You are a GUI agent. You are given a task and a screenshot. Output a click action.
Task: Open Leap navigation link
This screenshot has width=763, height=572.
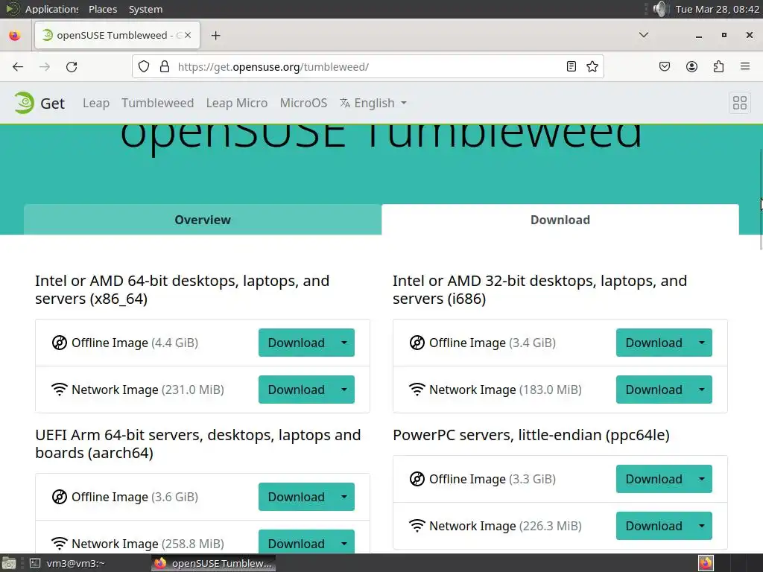96,103
